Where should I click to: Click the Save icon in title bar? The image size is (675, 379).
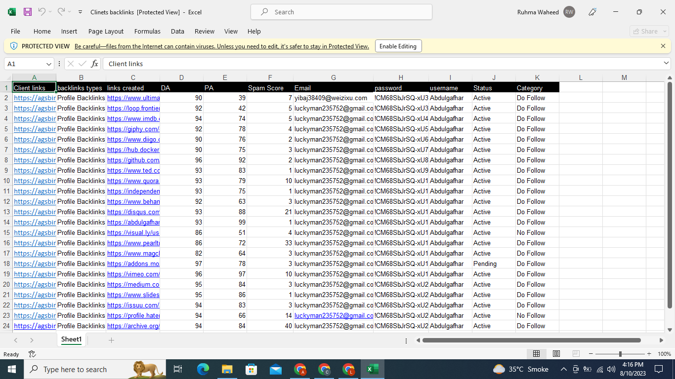click(x=28, y=12)
